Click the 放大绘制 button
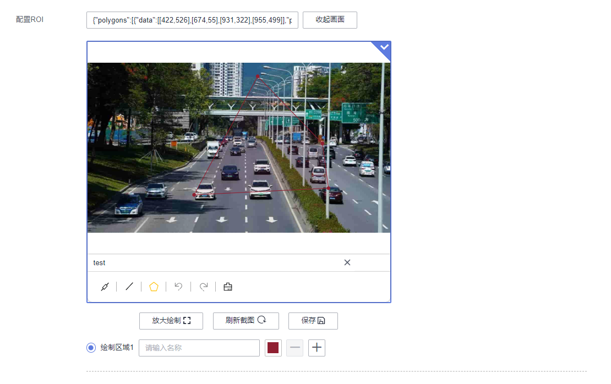The width and height of the screenshot is (611, 384). [171, 321]
